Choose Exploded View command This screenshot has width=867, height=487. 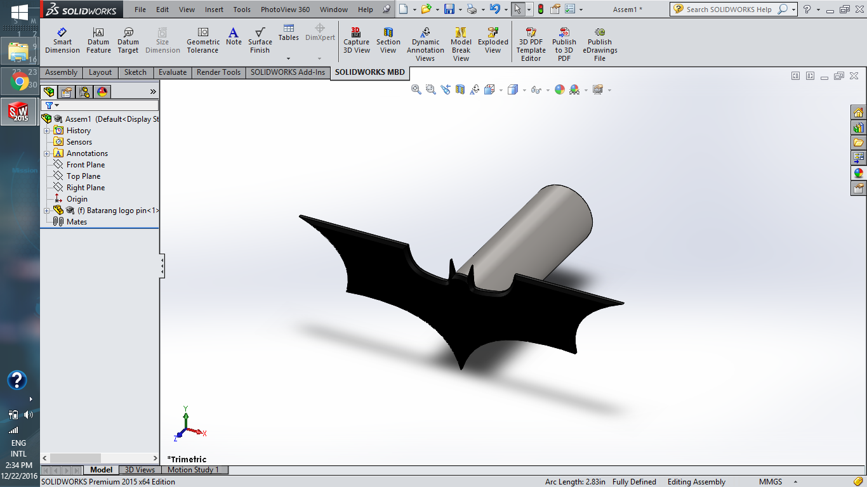click(493, 41)
